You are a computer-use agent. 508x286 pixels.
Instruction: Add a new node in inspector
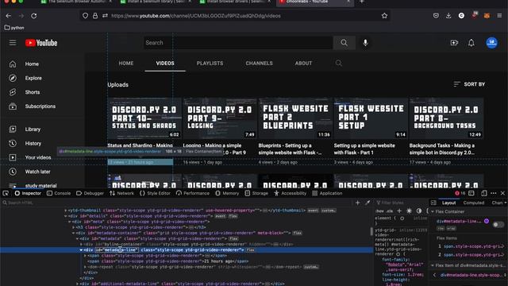pos(358,203)
